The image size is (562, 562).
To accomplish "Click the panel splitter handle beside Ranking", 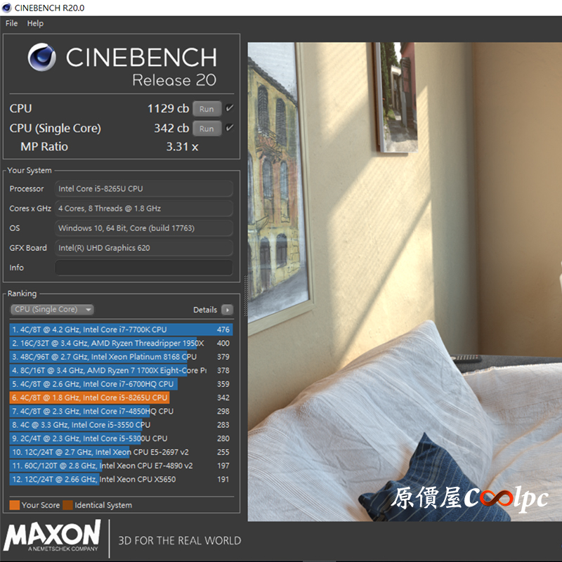I will [245, 296].
